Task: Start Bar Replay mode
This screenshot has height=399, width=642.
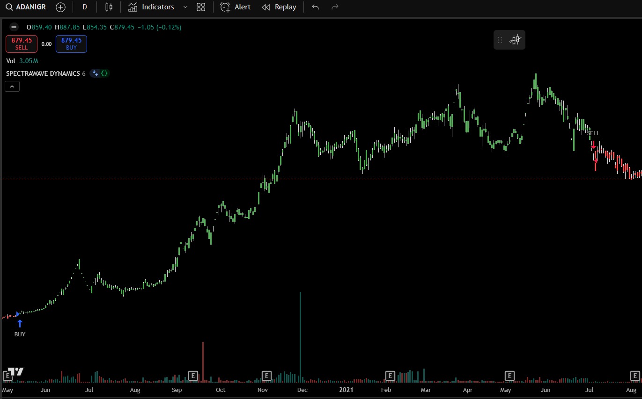Action: [279, 7]
